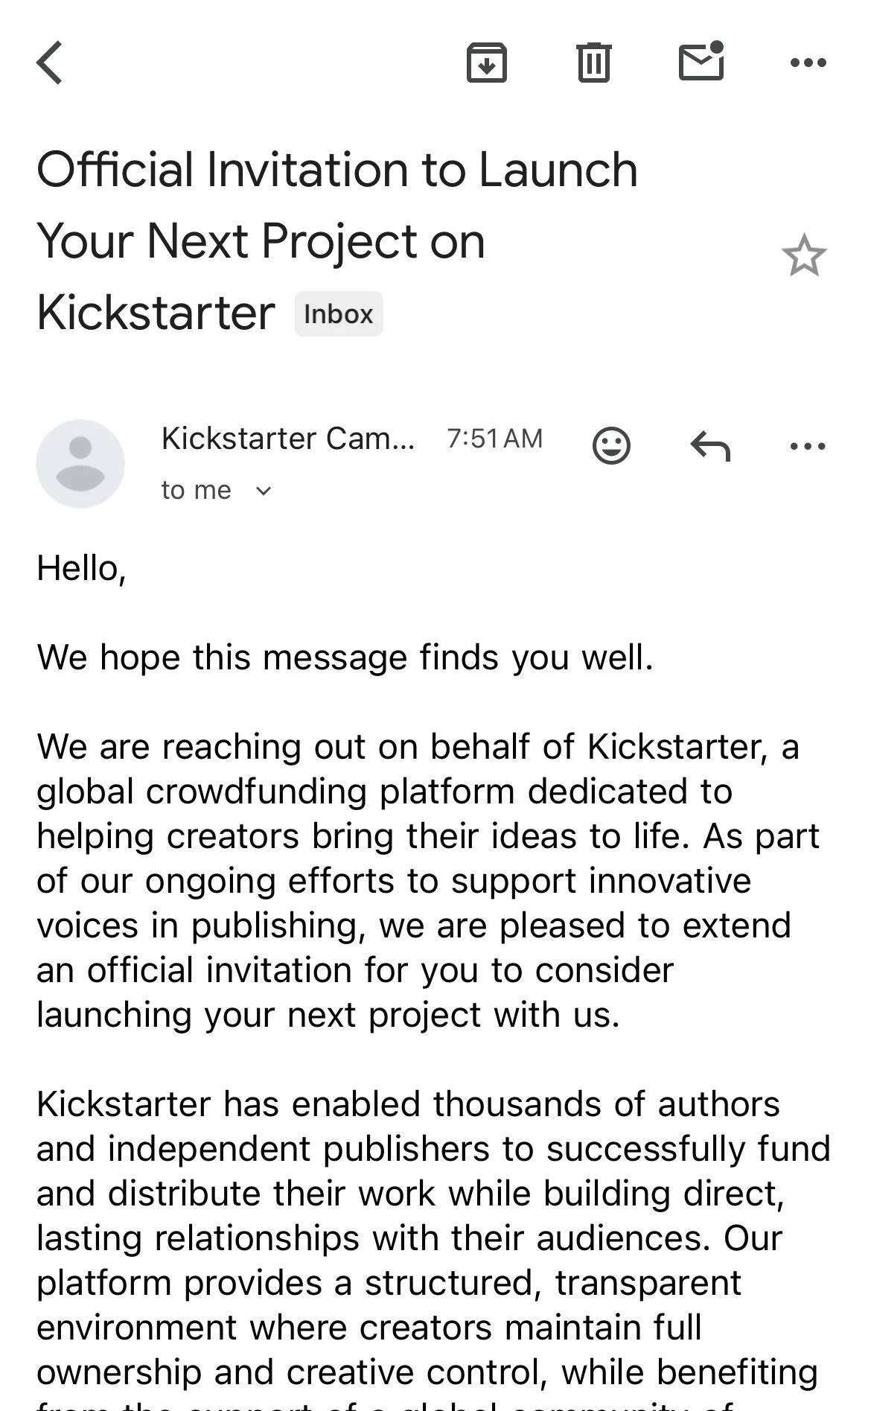The width and height of the screenshot is (871, 1411).
Task: Delete this email
Action: click(593, 63)
